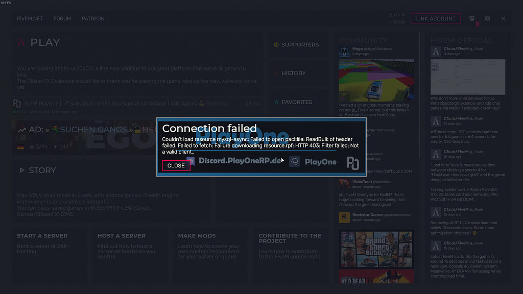Click VideoTech's avatar in Community feed
Viewport: 523px width, 294px height.
(345, 184)
